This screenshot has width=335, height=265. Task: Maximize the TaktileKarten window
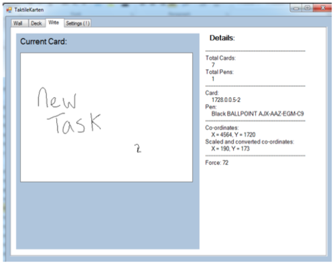[x=308, y=8]
